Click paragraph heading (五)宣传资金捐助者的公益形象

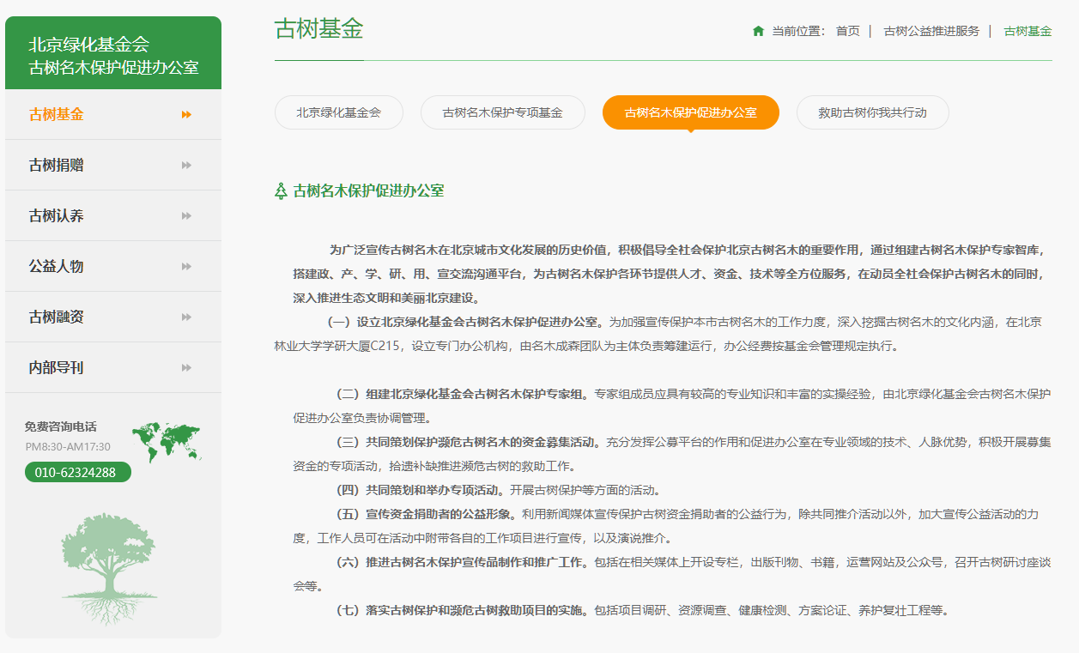click(x=424, y=515)
